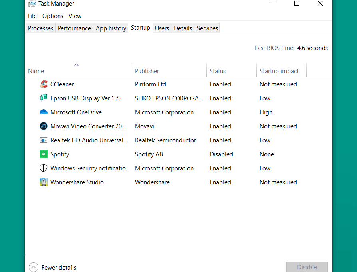The image size is (357, 272).
Task: Click Wondershare publisher cell
Action: (152, 182)
